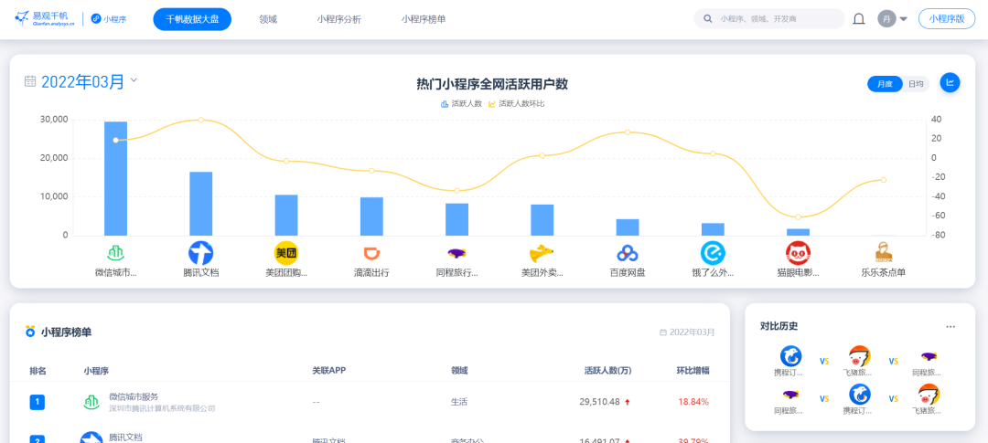Click 腾讯文档 peak point on yellow line
Screen dimensions: 988x443
tap(200, 120)
